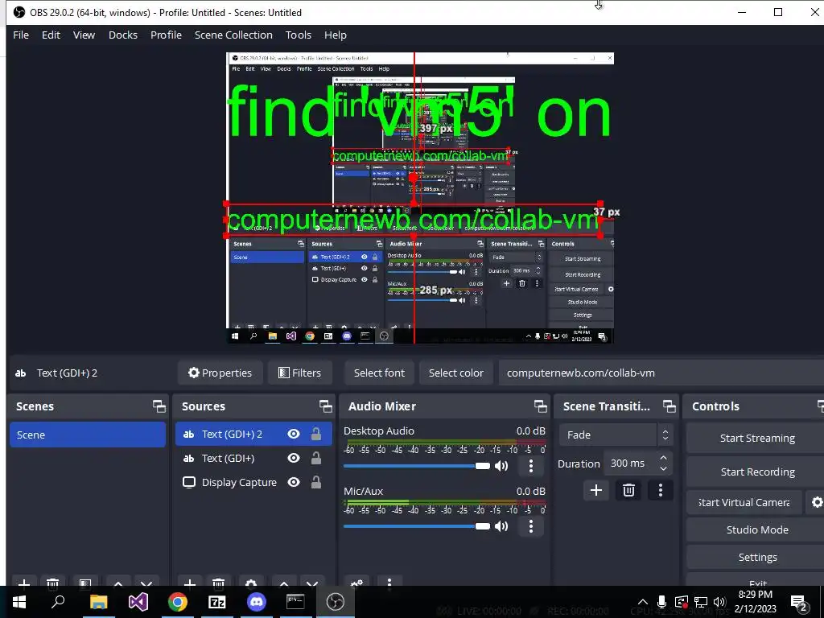Open the Profile menu

(166, 35)
